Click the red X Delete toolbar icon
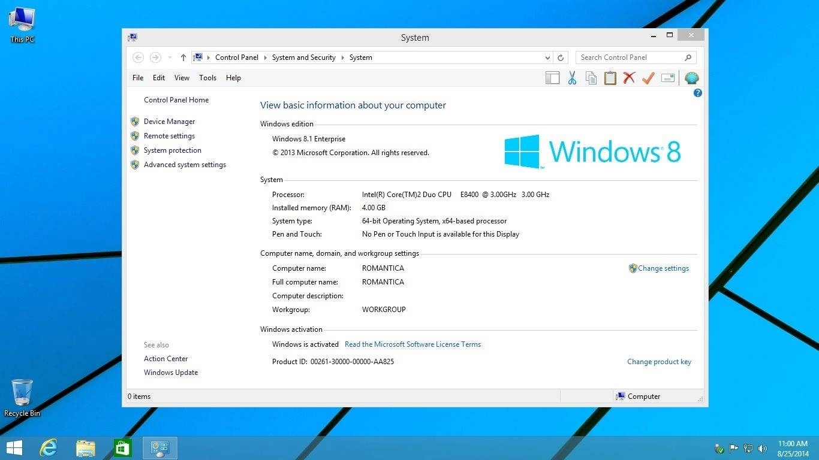This screenshot has width=819, height=460. pos(629,78)
